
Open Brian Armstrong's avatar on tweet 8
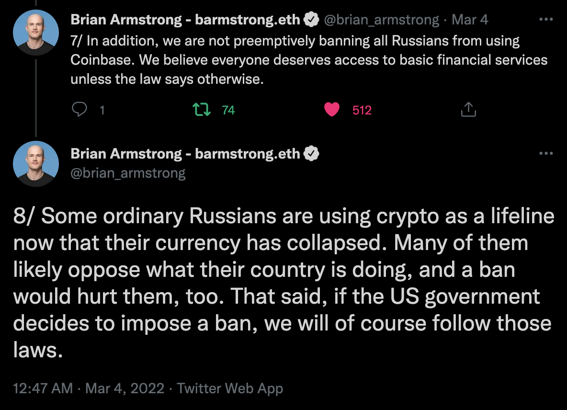pos(36,164)
